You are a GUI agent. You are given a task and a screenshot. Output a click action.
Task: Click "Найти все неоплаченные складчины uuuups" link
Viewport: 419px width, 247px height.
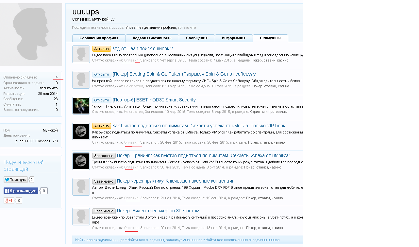pos(243,240)
